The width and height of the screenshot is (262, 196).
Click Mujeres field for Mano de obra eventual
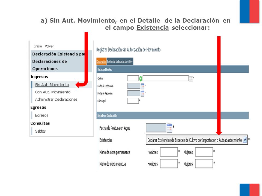coord(204,164)
